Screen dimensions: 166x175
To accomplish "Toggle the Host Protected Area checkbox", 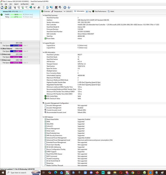I will tap(45, 133).
